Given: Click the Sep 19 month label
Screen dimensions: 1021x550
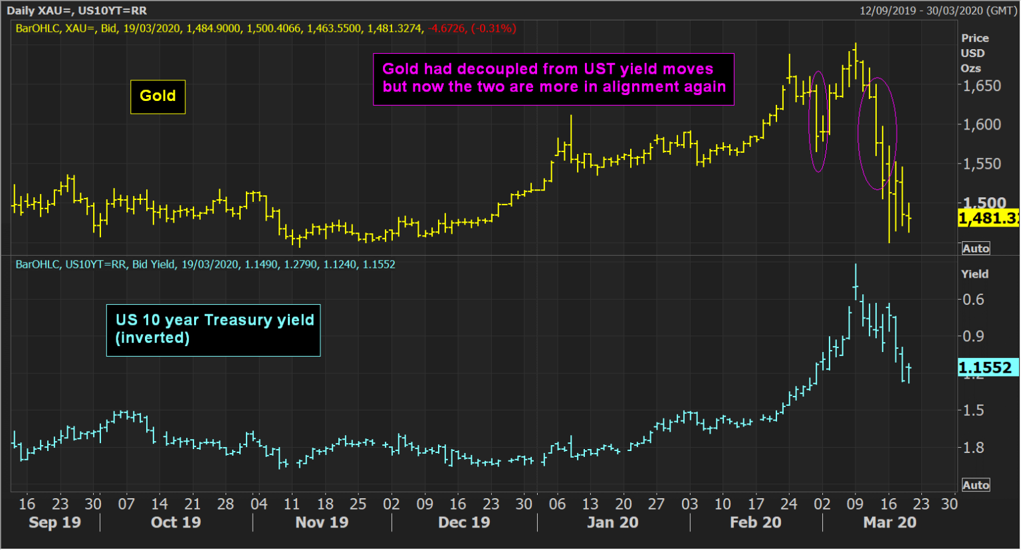Looking at the screenshot, I should [55, 523].
